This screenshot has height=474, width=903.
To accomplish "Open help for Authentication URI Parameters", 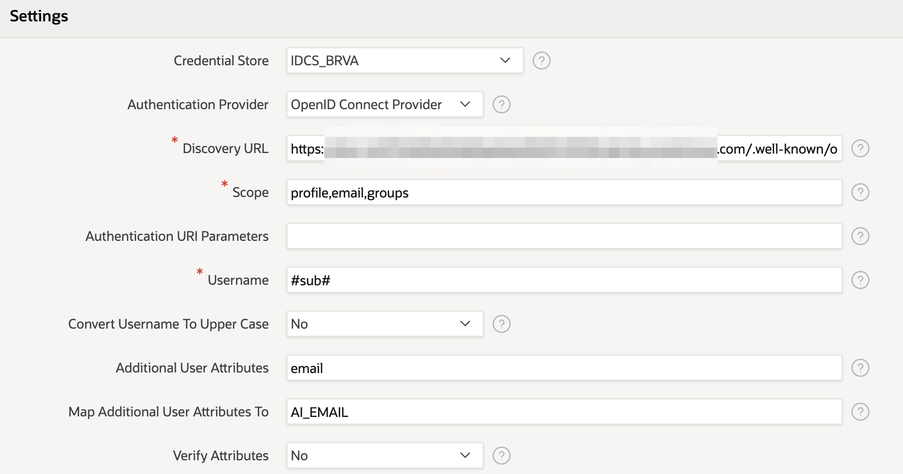I will tap(860, 236).
